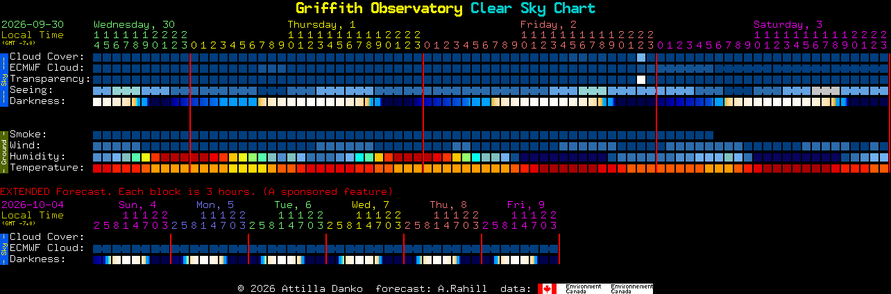The height and width of the screenshot is (294, 891).
Task: Click the Mon, 5 extended day heading
Action: [x=215, y=205]
